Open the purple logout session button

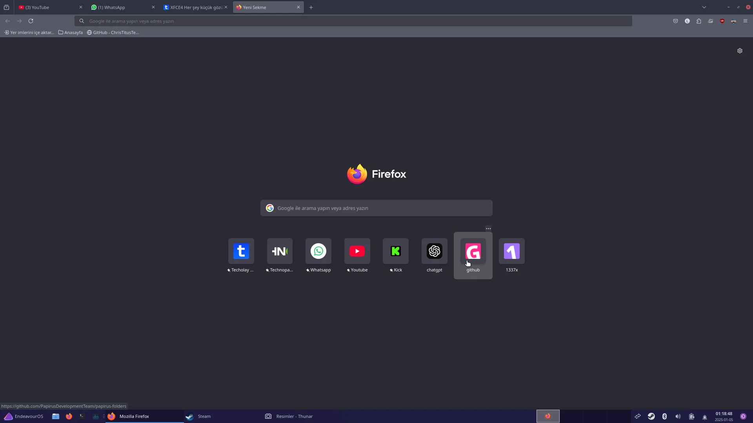tap(743, 416)
